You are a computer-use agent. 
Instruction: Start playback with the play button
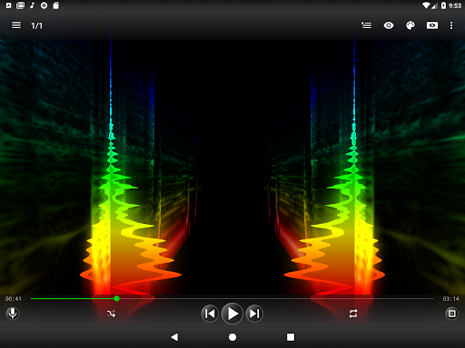[232, 314]
